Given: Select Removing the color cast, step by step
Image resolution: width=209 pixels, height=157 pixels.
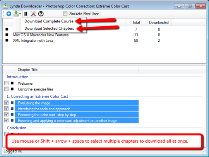Looking at the screenshot, I should coord(77,114).
